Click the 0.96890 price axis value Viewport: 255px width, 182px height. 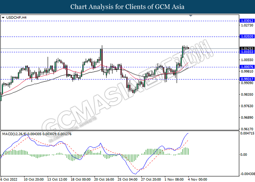tap(247, 118)
